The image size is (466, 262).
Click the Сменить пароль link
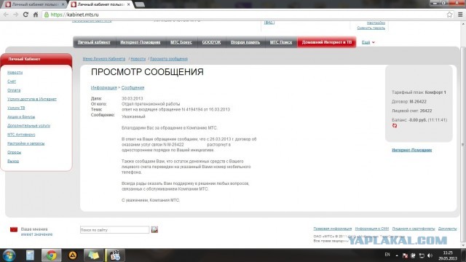(x=371, y=28)
